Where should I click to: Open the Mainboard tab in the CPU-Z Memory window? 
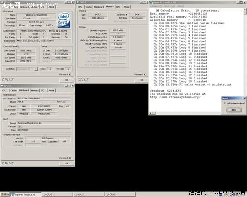(99, 7)
